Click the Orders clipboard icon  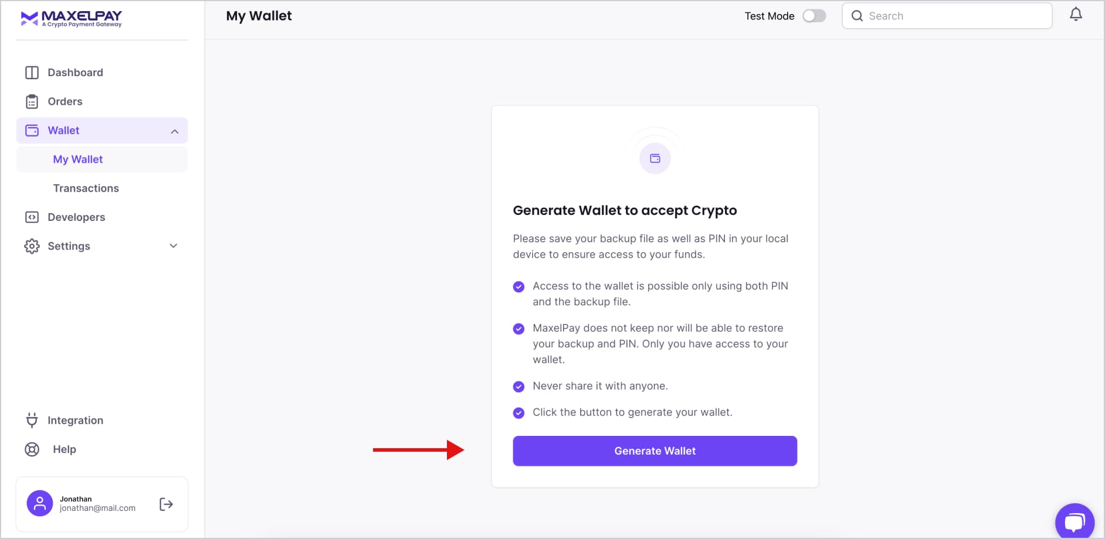point(32,101)
